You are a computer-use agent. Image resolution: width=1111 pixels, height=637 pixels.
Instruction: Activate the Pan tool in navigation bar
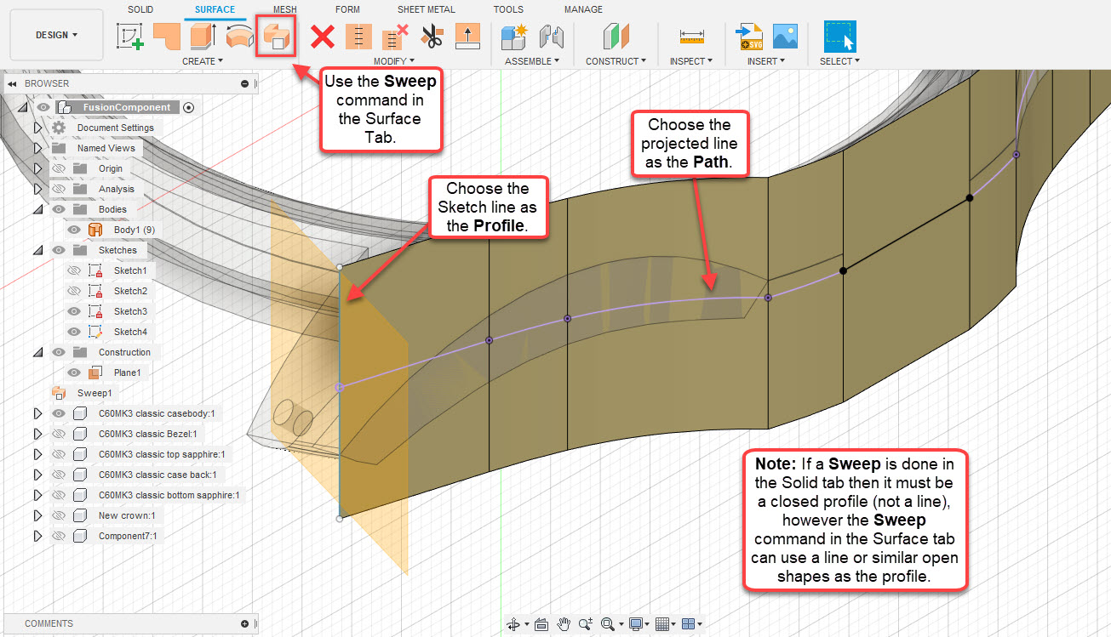(x=564, y=623)
